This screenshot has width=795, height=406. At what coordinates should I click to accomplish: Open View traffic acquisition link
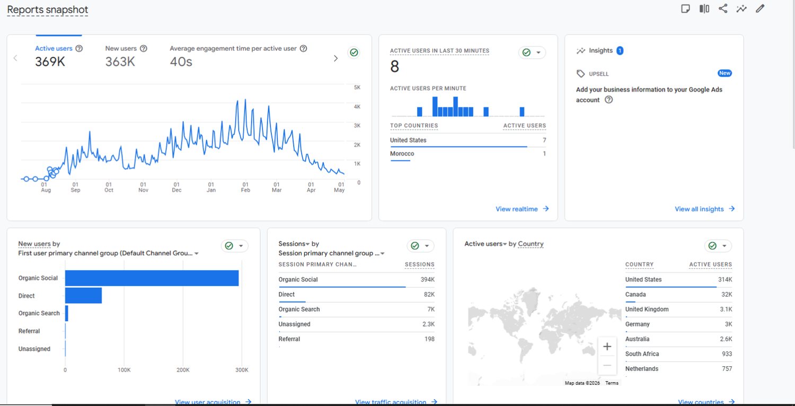396,402
